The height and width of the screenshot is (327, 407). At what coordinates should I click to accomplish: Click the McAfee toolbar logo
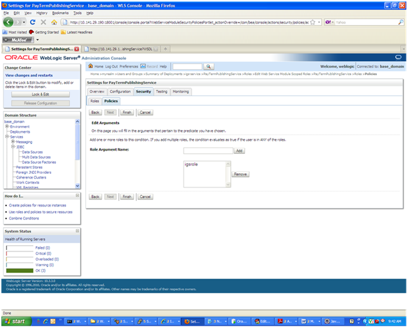pos(18,40)
